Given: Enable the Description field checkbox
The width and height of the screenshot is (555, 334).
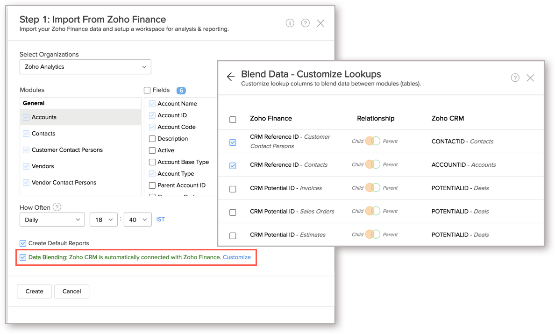Looking at the screenshot, I should (x=152, y=139).
